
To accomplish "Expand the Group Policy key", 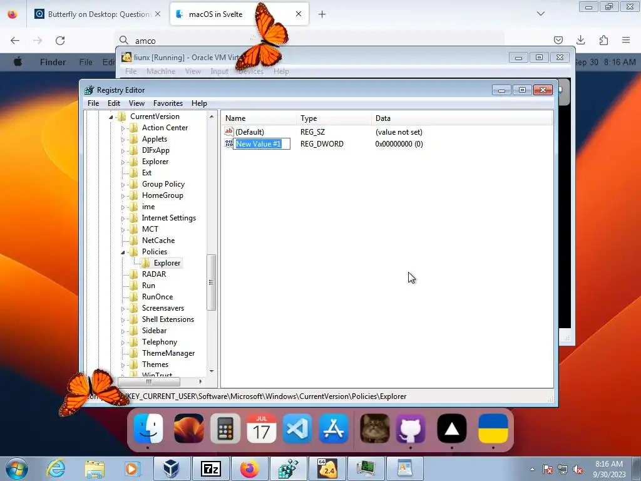I will click(x=123, y=185).
